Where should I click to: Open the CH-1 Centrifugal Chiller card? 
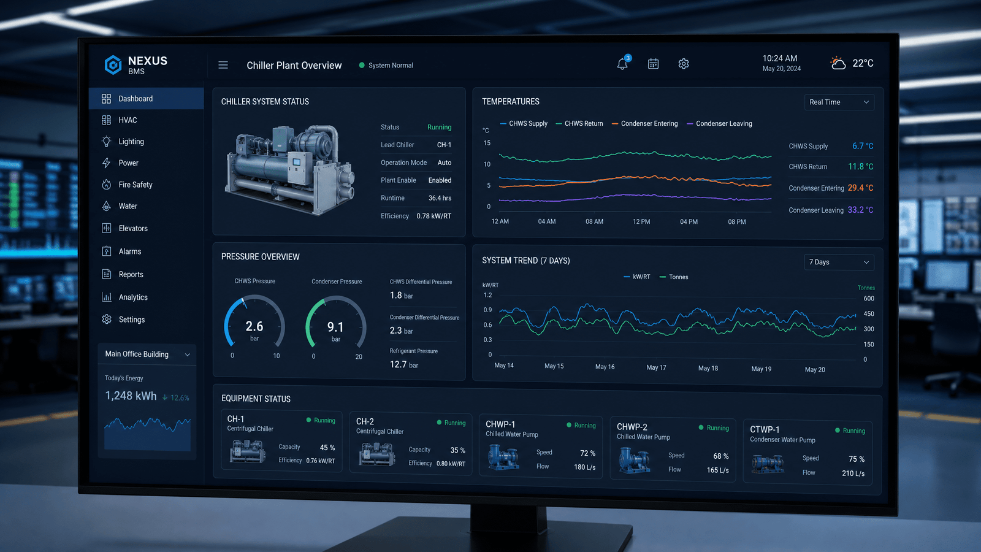pyautogui.click(x=281, y=440)
